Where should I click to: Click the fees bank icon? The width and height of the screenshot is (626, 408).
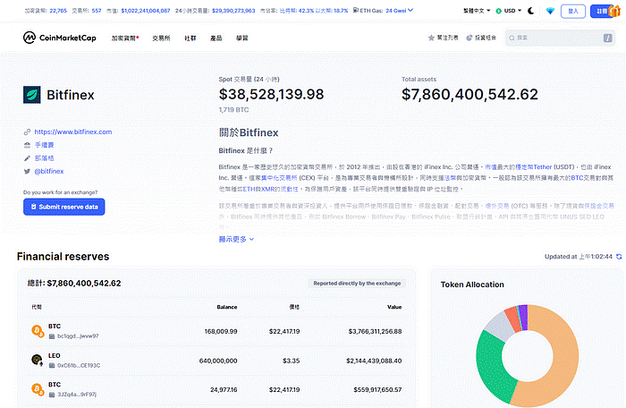27,145
